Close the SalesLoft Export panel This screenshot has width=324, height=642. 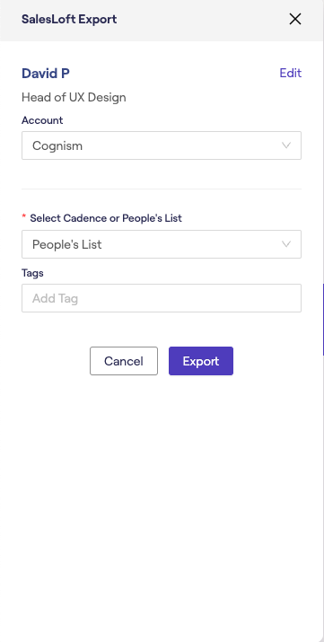[295, 19]
